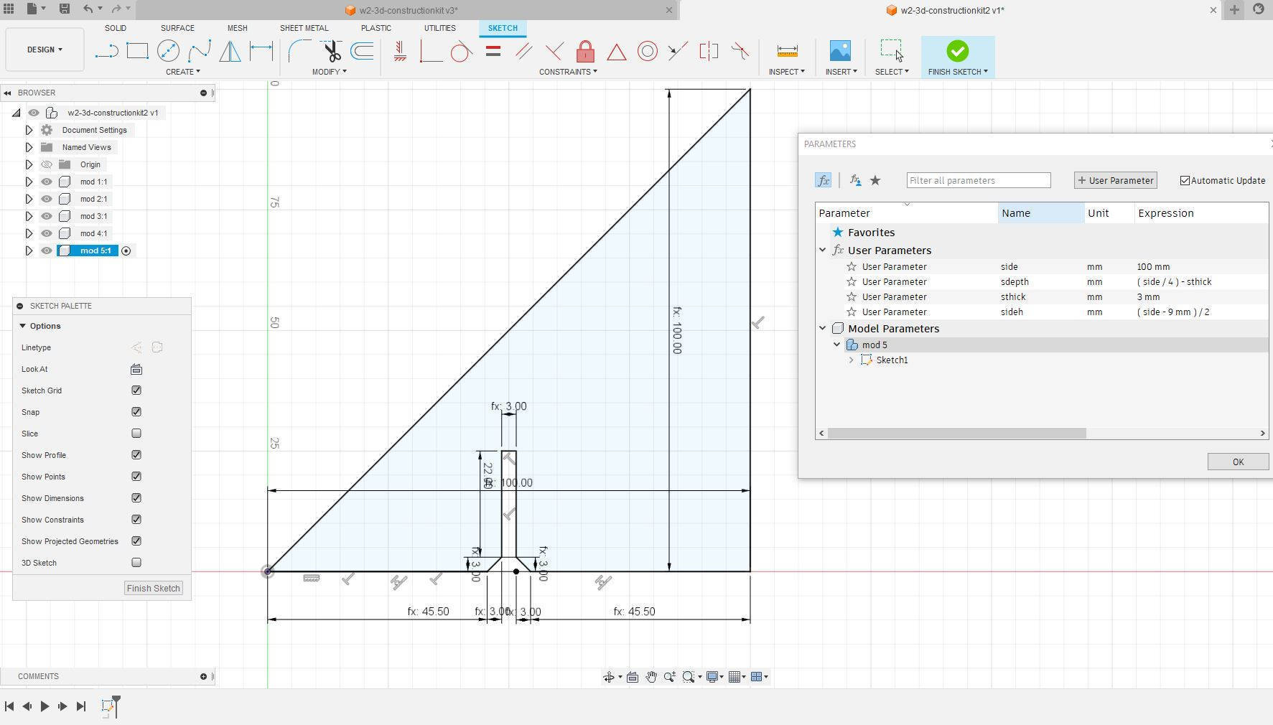Screen dimensions: 1273x725
Task: Apply the Concentric constraint
Action: (x=647, y=51)
